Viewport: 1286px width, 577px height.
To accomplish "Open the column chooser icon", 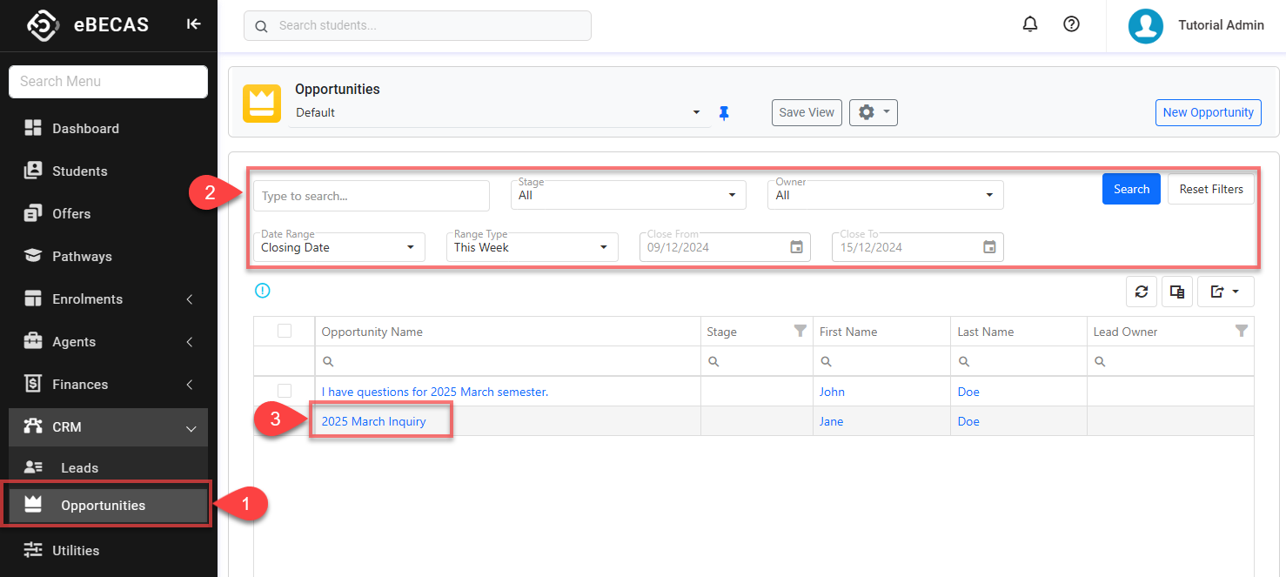I will [1177, 292].
